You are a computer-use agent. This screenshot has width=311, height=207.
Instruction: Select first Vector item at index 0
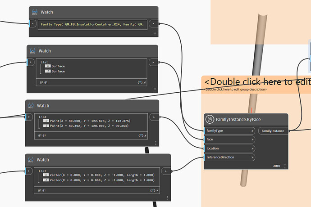(99, 175)
